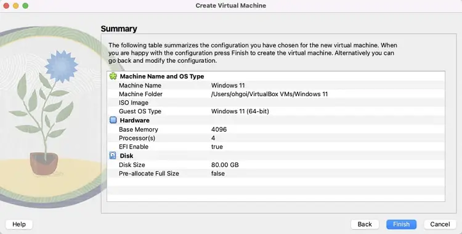Click the Disk Size row label

[x=132, y=165]
